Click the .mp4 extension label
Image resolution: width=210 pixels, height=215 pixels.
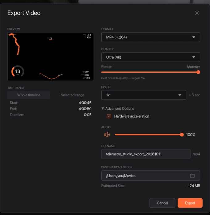tap(196, 154)
